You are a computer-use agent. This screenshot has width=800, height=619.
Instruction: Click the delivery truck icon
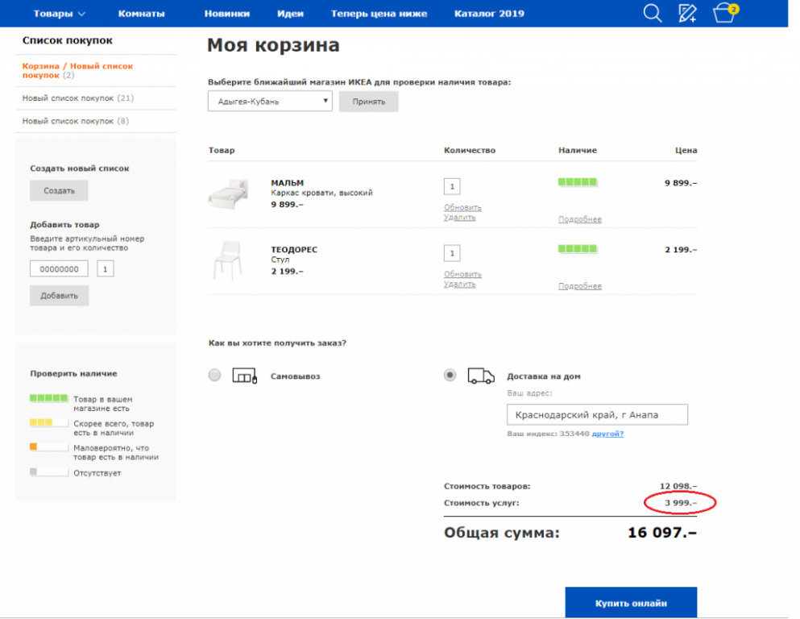point(481,376)
